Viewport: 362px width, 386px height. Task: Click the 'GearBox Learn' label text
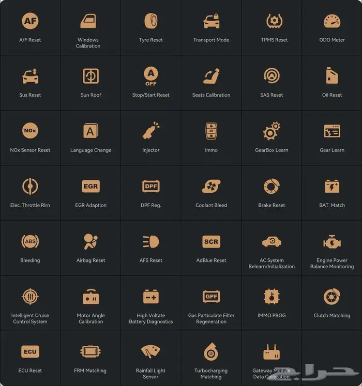[271, 150]
